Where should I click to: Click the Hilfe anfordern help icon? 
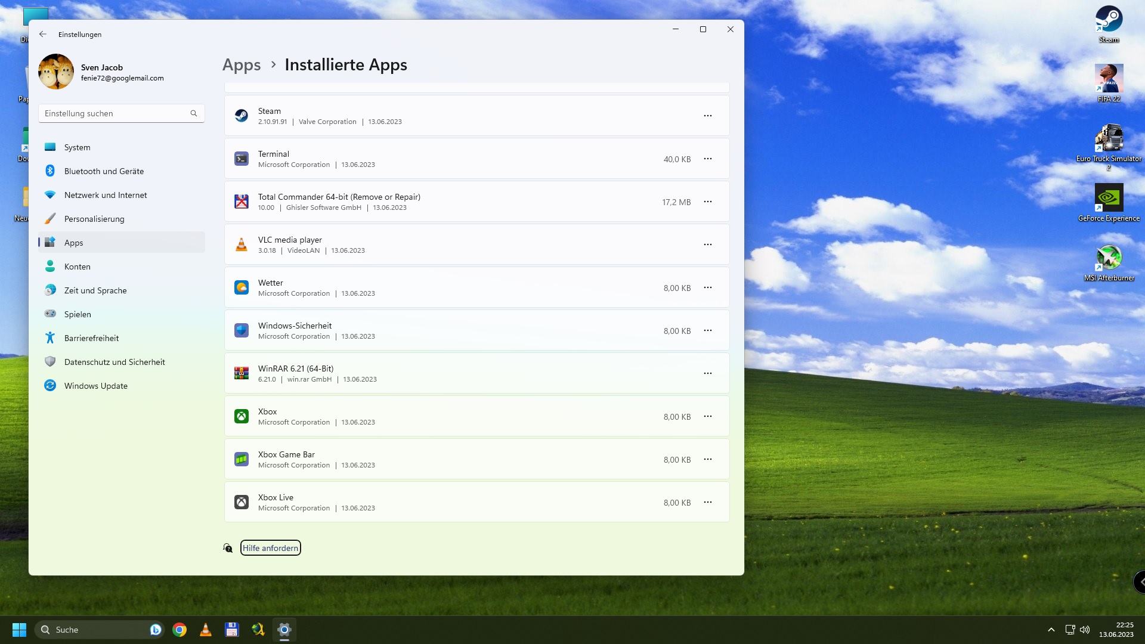pos(228,548)
